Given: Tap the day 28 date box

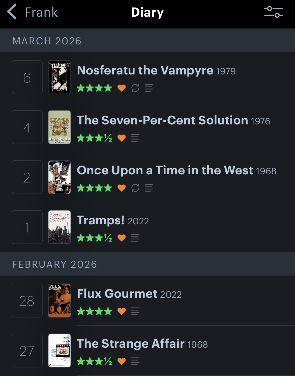Looking at the screenshot, I should (x=27, y=300).
